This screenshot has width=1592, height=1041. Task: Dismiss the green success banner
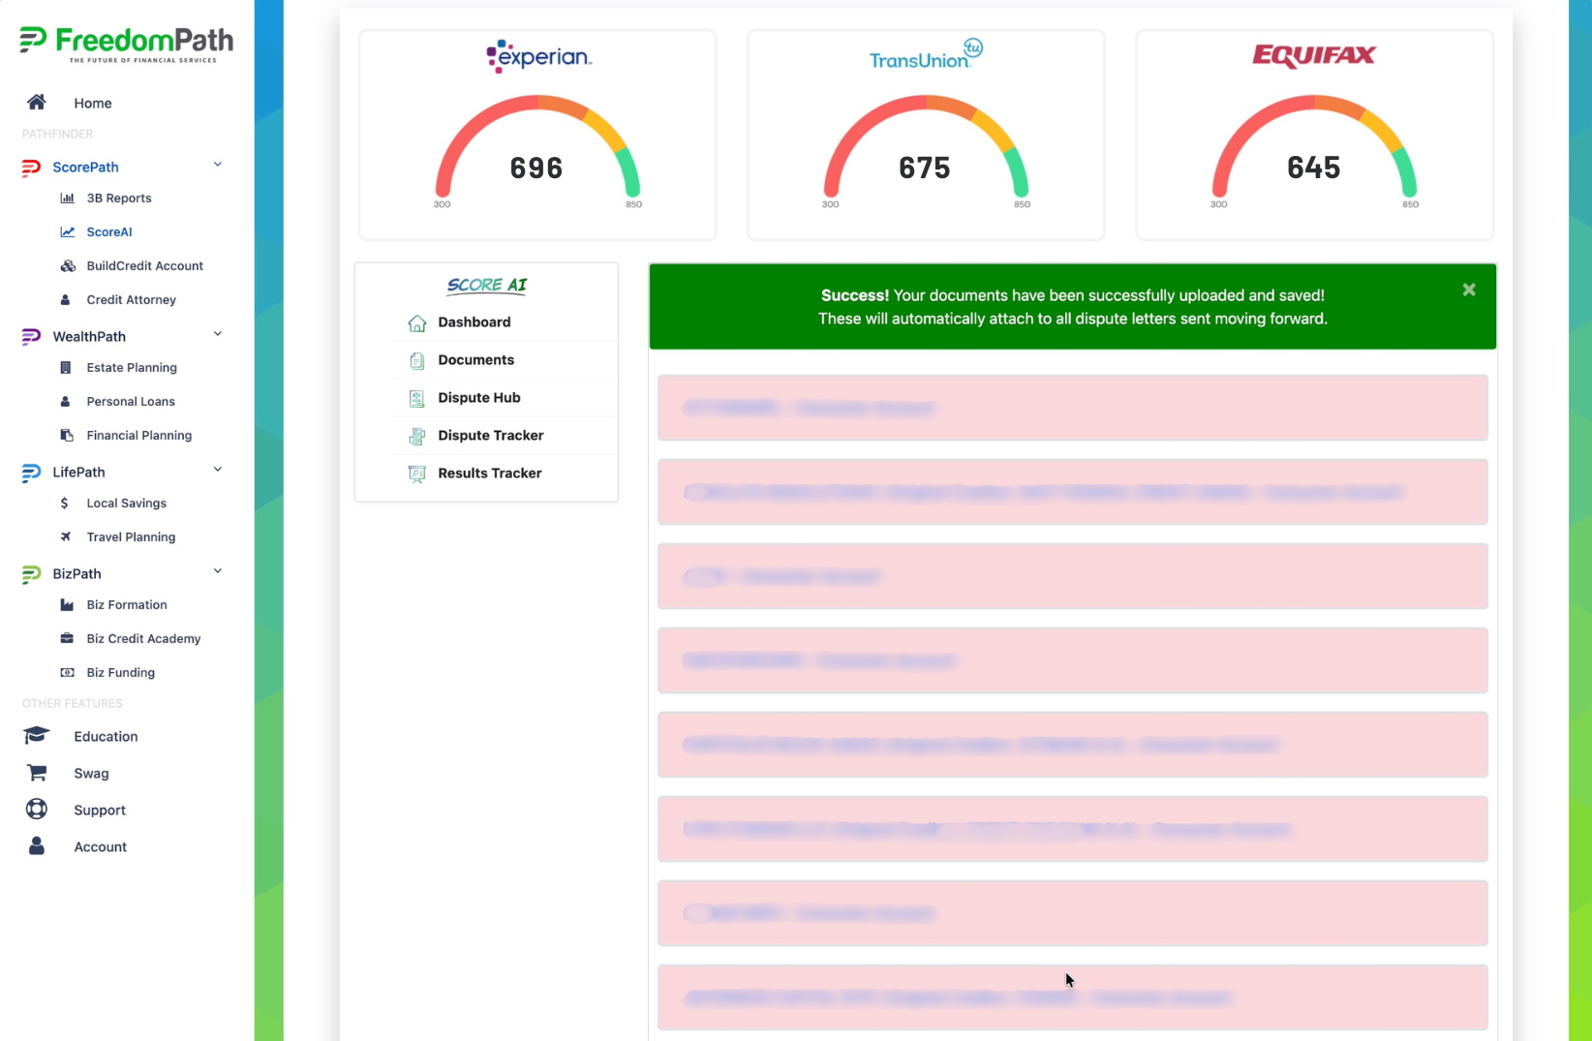[x=1469, y=290]
